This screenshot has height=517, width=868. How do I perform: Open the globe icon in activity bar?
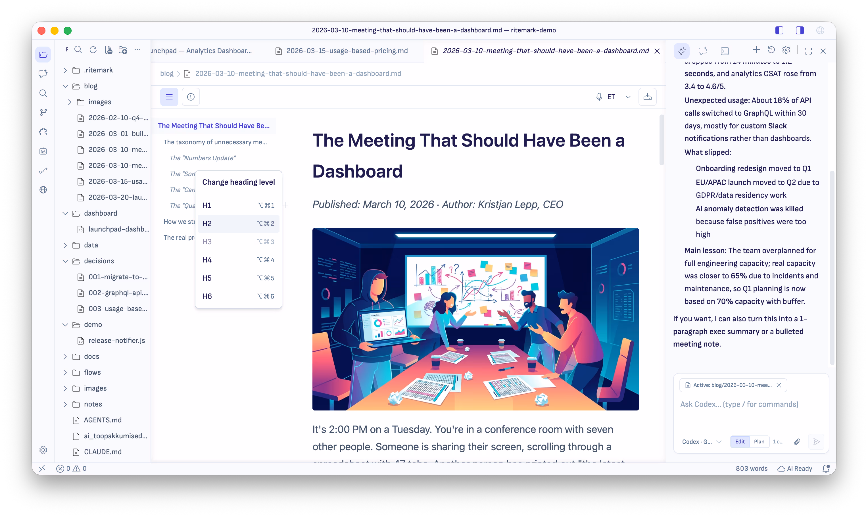[43, 190]
